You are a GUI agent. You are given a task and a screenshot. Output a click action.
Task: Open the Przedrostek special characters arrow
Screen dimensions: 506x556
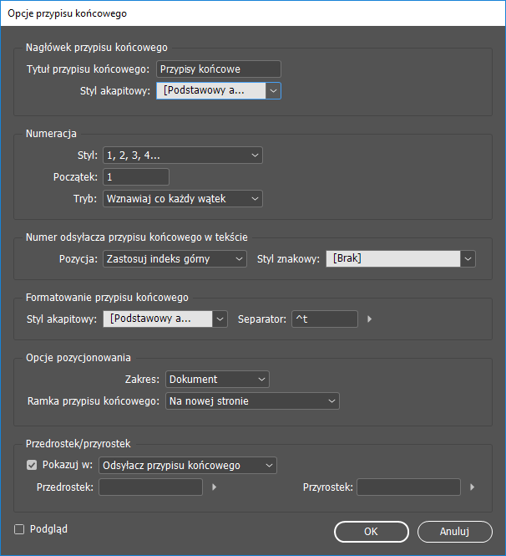(214, 487)
